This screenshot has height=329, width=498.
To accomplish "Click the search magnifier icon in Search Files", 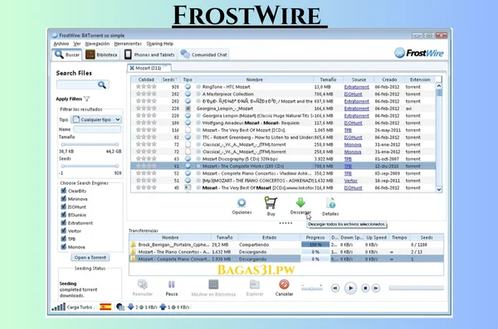I will [101, 85].
